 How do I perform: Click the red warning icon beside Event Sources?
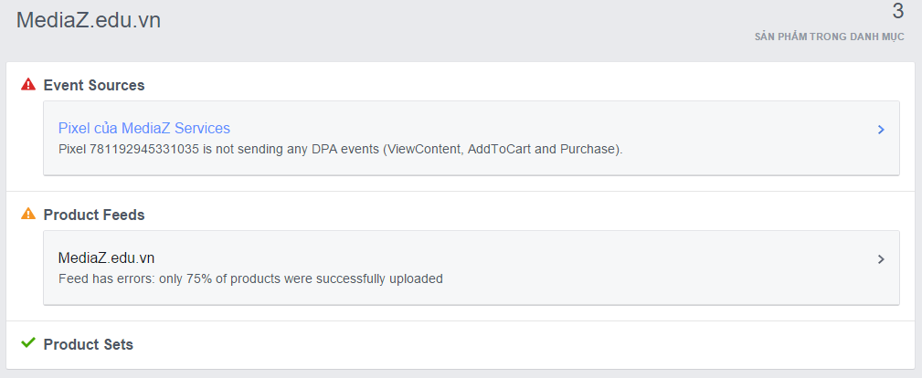click(x=27, y=85)
